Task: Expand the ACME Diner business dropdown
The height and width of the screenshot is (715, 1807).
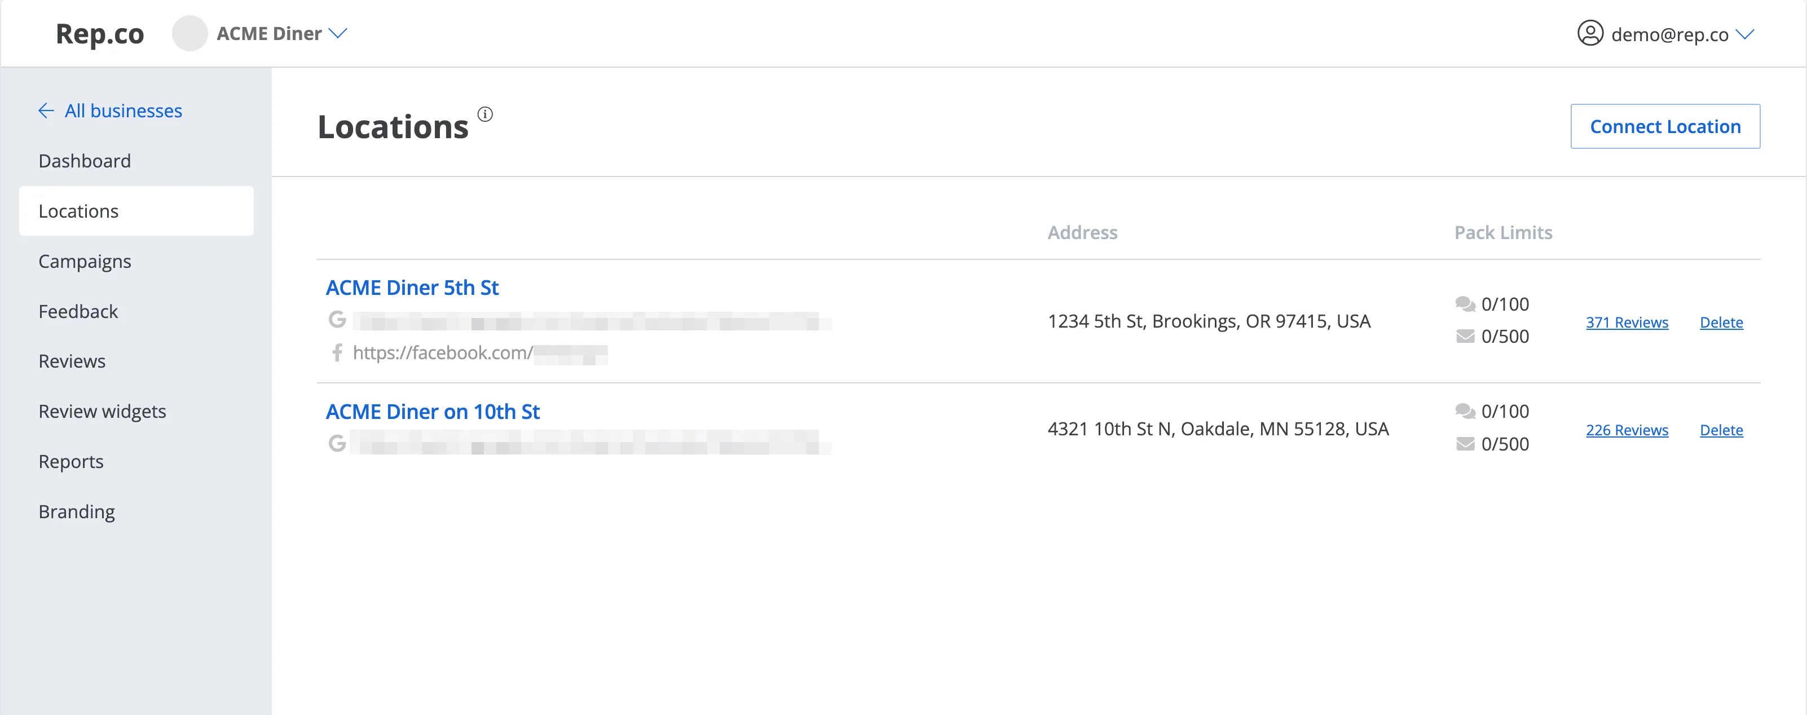Action: (x=338, y=33)
